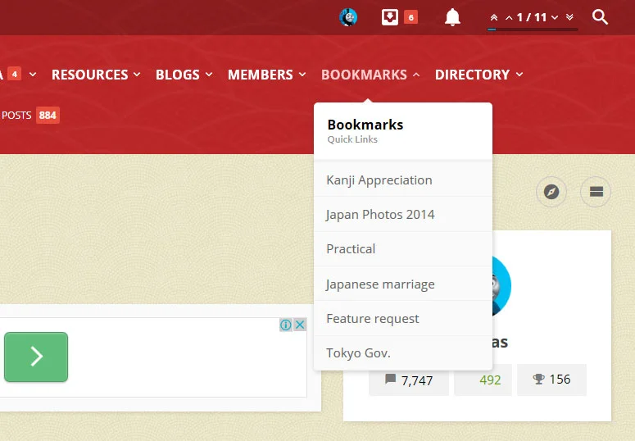
Task: Click the 156 trophy points stat
Action: point(551,380)
